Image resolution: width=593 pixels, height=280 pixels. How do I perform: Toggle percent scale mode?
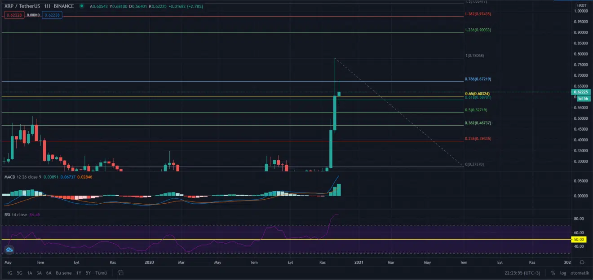(x=553, y=273)
